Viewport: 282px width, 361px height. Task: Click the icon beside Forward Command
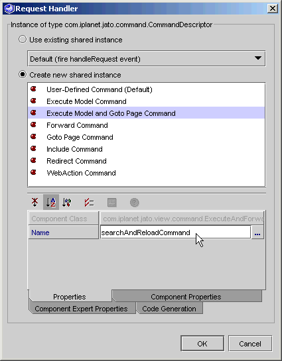(34, 125)
